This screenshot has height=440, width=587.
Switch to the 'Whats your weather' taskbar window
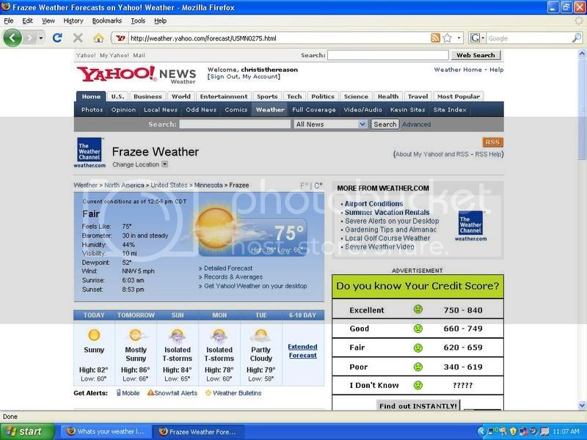[x=106, y=431]
